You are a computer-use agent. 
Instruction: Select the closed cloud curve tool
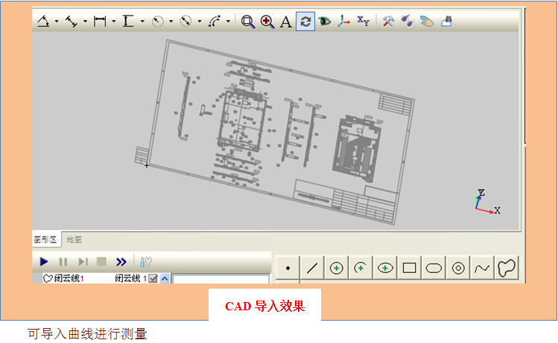[507, 268]
